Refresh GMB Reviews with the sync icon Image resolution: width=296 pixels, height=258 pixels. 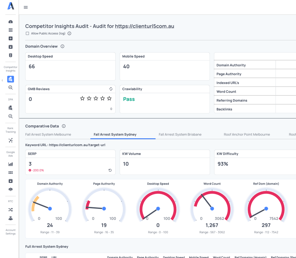point(111,89)
